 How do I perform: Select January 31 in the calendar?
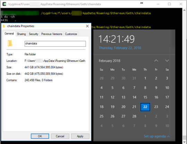pos(134,78)
